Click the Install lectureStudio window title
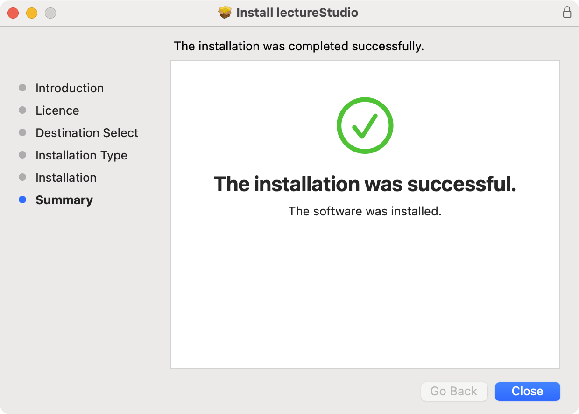 [297, 13]
